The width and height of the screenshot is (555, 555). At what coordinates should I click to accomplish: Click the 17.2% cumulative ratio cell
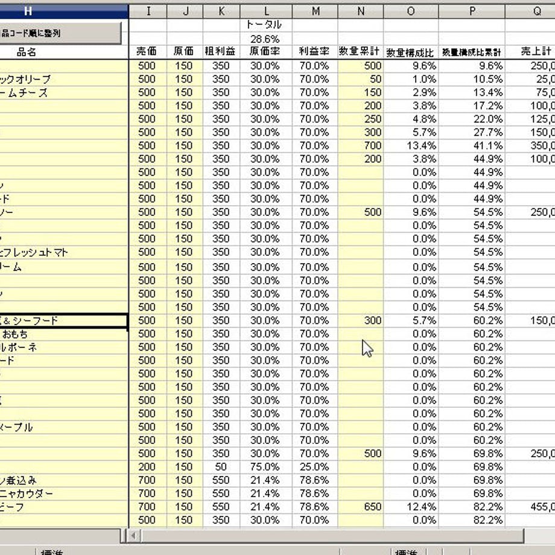pyautogui.click(x=472, y=106)
